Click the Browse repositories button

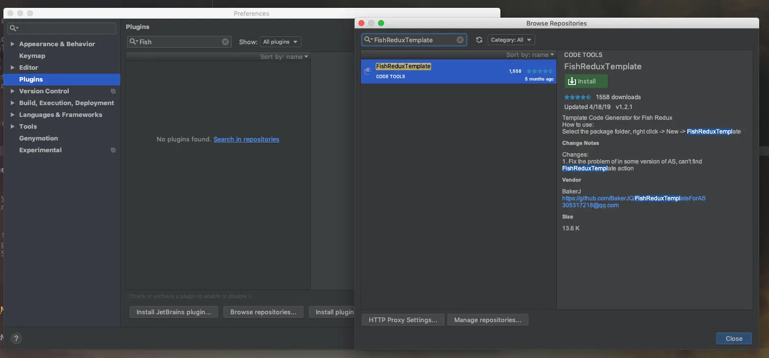263,312
